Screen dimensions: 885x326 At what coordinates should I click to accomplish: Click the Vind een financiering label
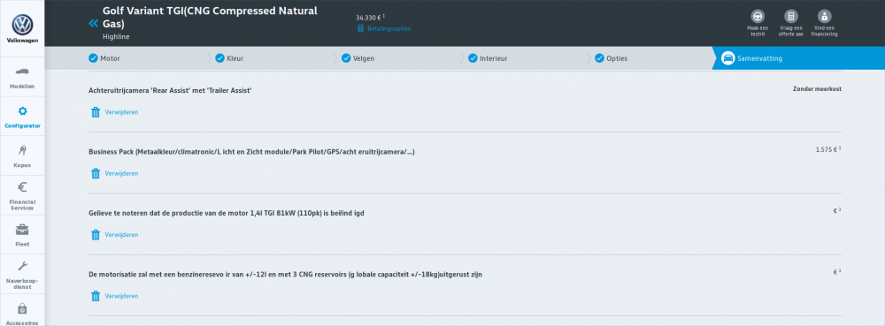click(825, 31)
